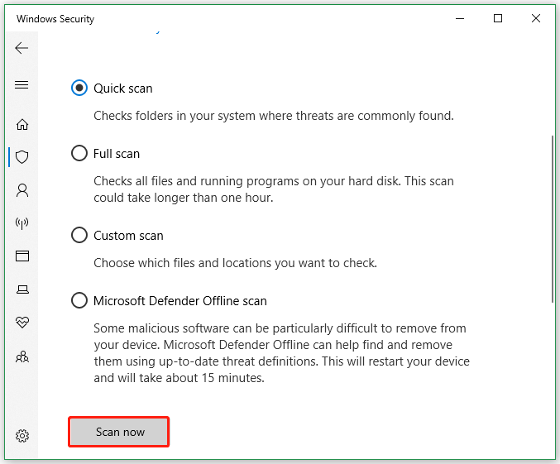Open Virus & threat protection shield icon
The image size is (560, 464).
tap(22, 157)
